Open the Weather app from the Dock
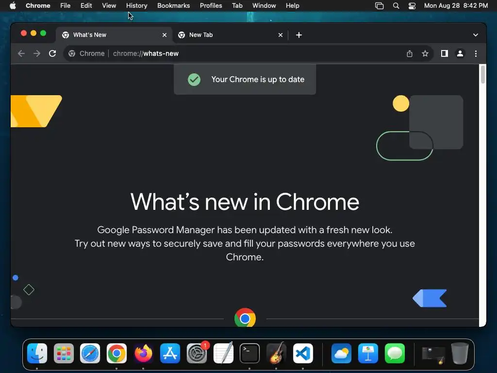 (x=341, y=354)
